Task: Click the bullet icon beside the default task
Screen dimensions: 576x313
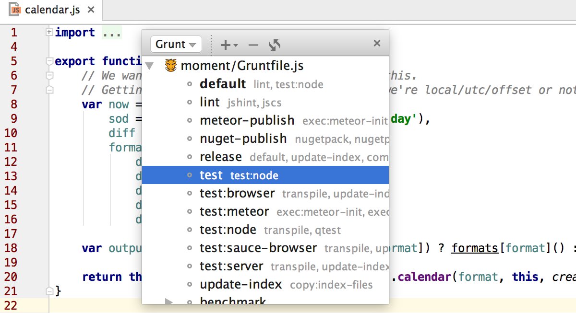Action: point(190,84)
